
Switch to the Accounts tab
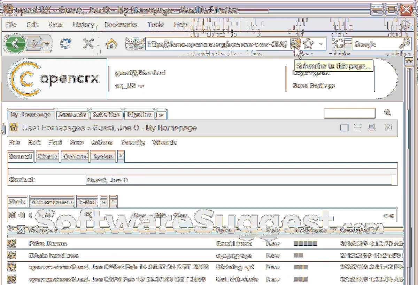pos(72,114)
